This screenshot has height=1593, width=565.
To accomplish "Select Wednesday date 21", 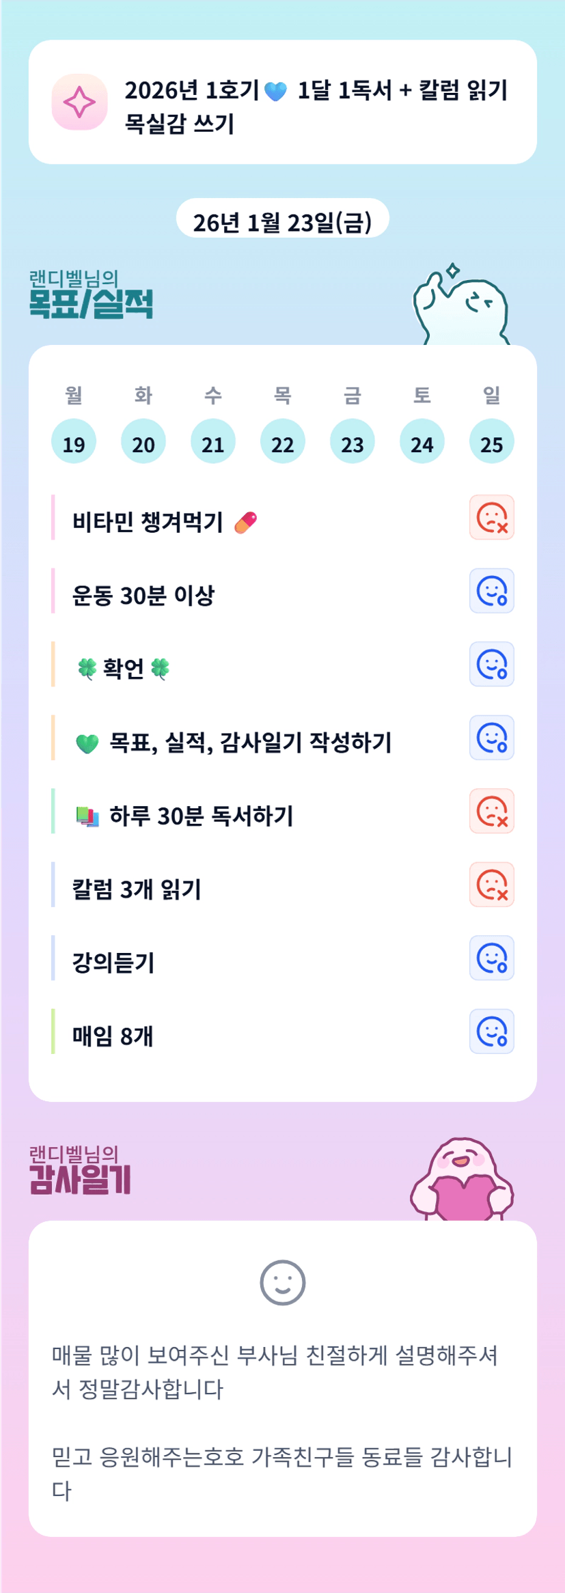I will pos(213,441).
